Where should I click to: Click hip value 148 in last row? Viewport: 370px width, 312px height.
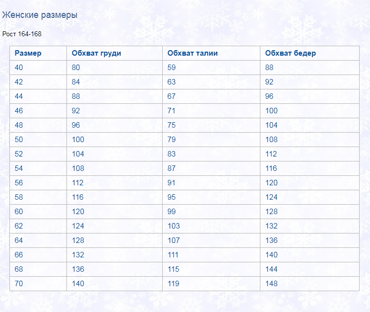click(x=271, y=284)
